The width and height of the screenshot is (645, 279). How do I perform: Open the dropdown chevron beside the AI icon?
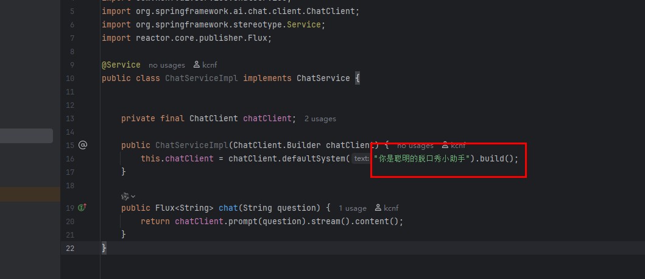tap(133, 196)
